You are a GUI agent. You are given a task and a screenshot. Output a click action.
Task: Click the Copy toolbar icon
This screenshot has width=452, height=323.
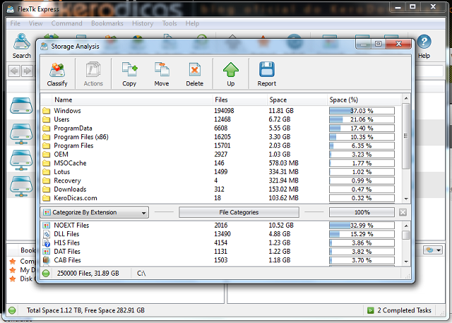(129, 74)
